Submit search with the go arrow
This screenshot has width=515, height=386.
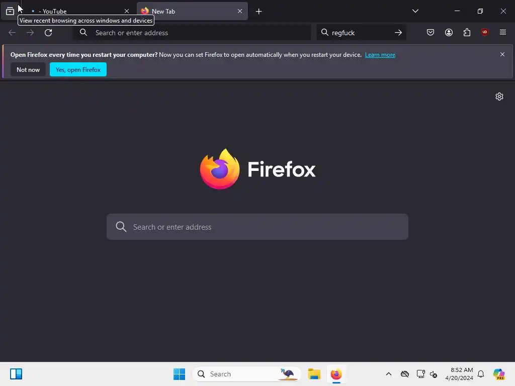click(398, 33)
